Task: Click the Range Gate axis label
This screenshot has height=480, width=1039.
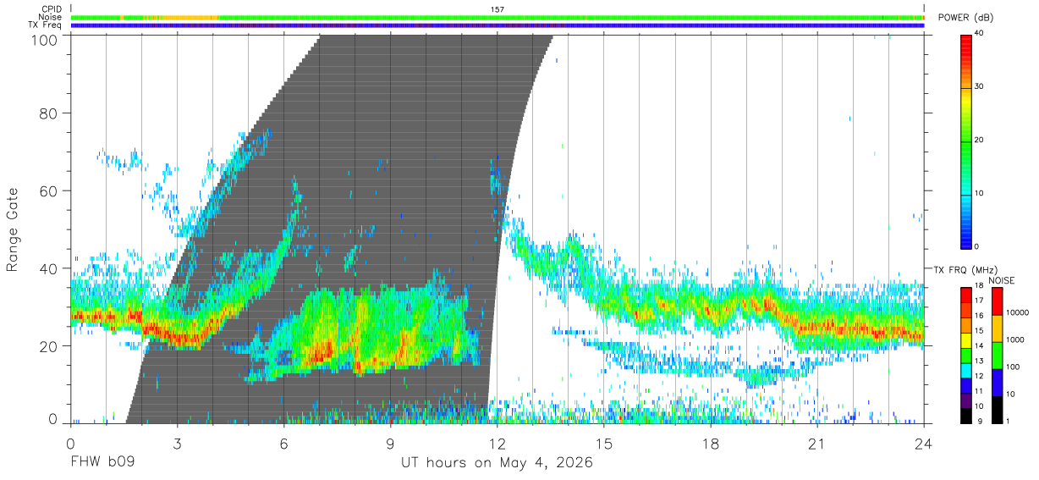Action: pos(13,229)
